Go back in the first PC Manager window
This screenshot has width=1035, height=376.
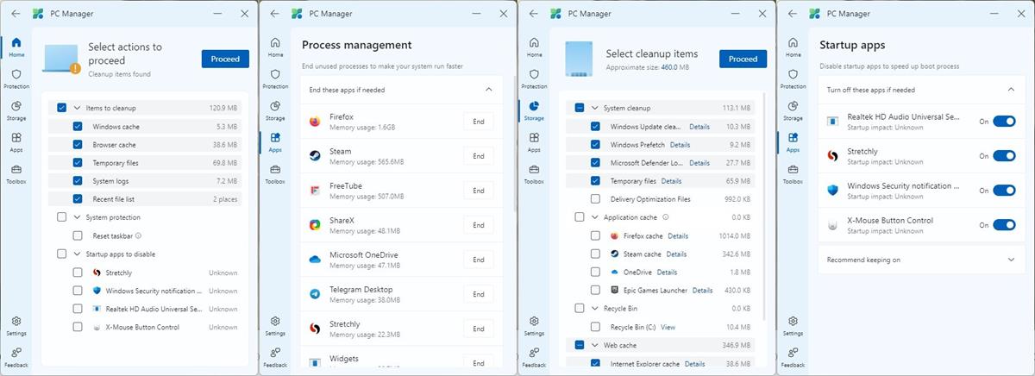click(16, 14)
